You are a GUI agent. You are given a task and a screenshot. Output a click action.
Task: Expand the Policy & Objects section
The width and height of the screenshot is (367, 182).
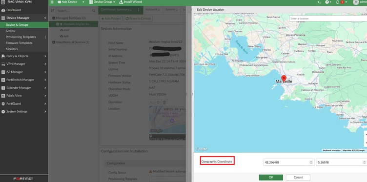coord(45,56)
